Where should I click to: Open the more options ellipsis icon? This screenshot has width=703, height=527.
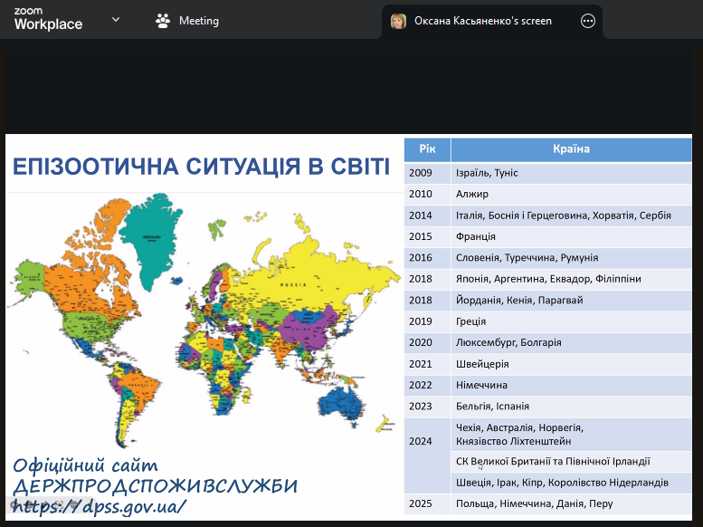pos(588,21)
